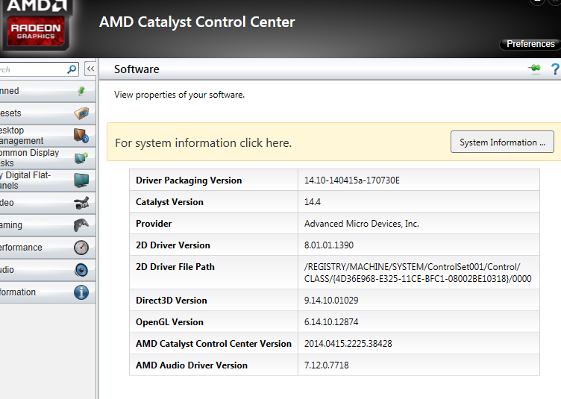The width and height of the screenshot is (561, 399).
Task: Select the REGISTRY/MACHINE path value
Action: pyautogui.click(x=418, y=273)
